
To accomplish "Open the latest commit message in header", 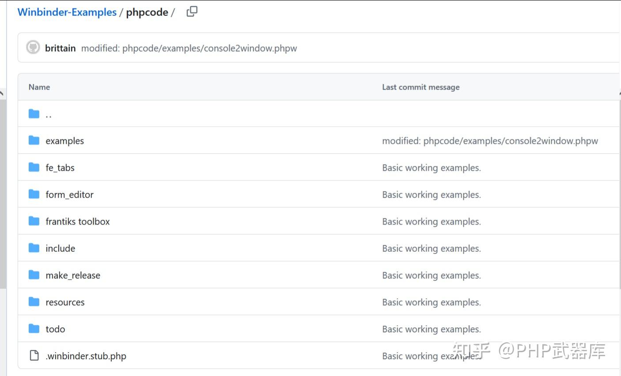I will [x=189, y=48].
